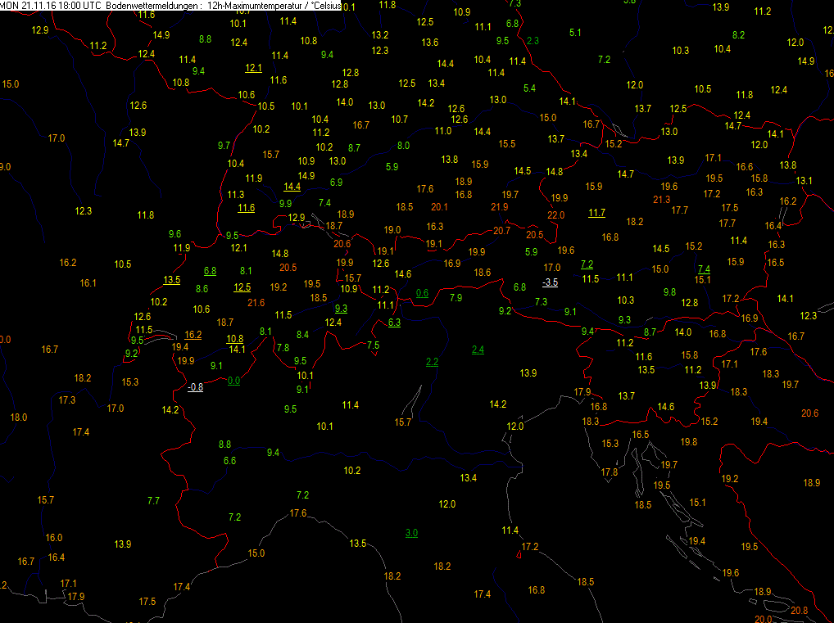
Task: Select the underlined 6.3 temperature reading
Action: click(x=394, y=322)
